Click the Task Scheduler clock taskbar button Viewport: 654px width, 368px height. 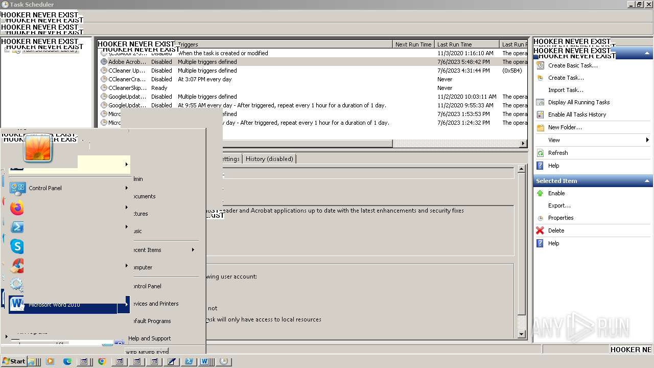pos(223,361)
